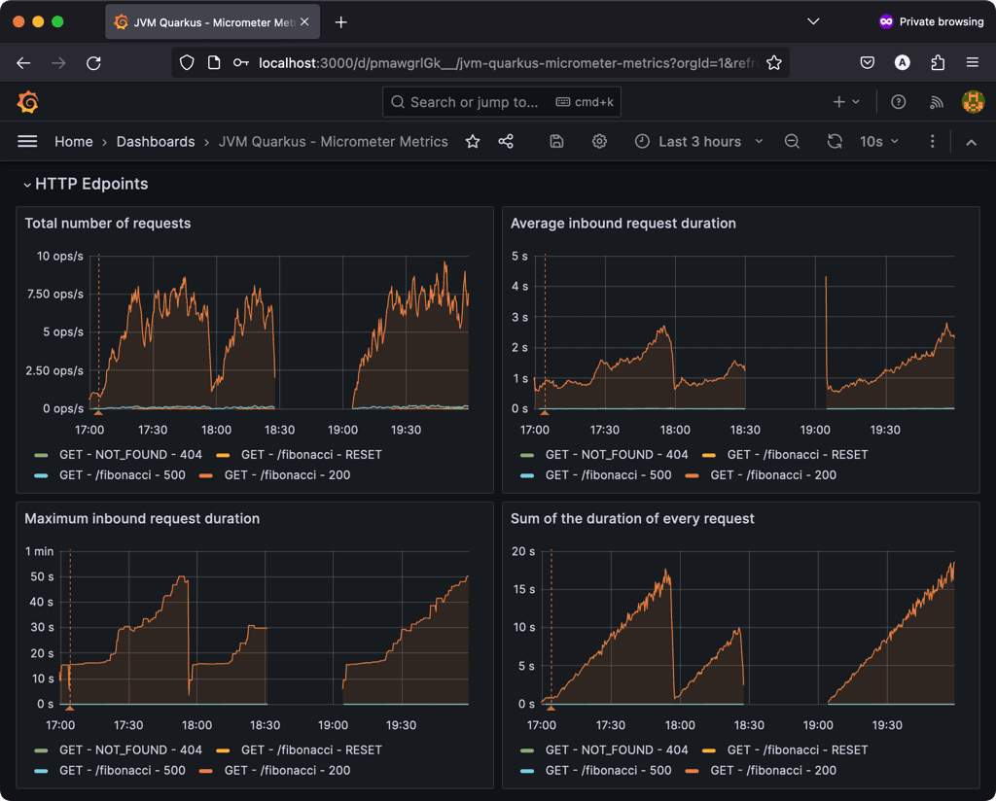Toggle GET - NOT_FOUND - 404 in Total requests legend
Screen dimensions: 996x801
[130, 454]
